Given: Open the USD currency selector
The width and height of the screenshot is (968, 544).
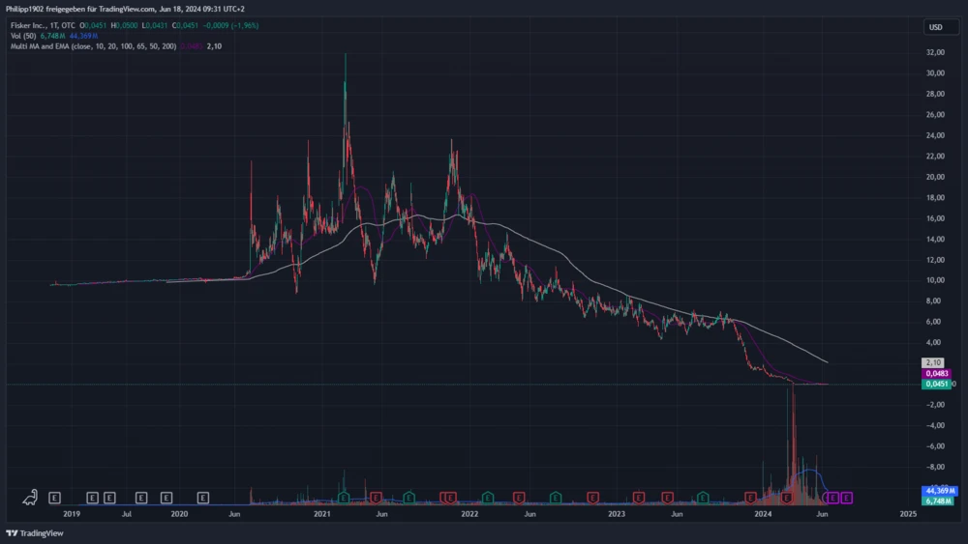Looking at the screenshot, I should tap(935, 27).
